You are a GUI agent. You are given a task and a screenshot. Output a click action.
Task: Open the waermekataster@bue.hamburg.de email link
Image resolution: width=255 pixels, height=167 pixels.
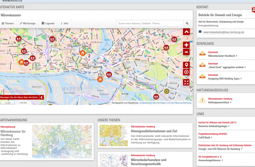click(x=223, y=32)
